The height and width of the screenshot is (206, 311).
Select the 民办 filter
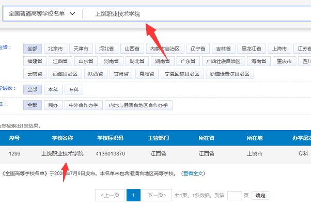(x=53, y=105)
